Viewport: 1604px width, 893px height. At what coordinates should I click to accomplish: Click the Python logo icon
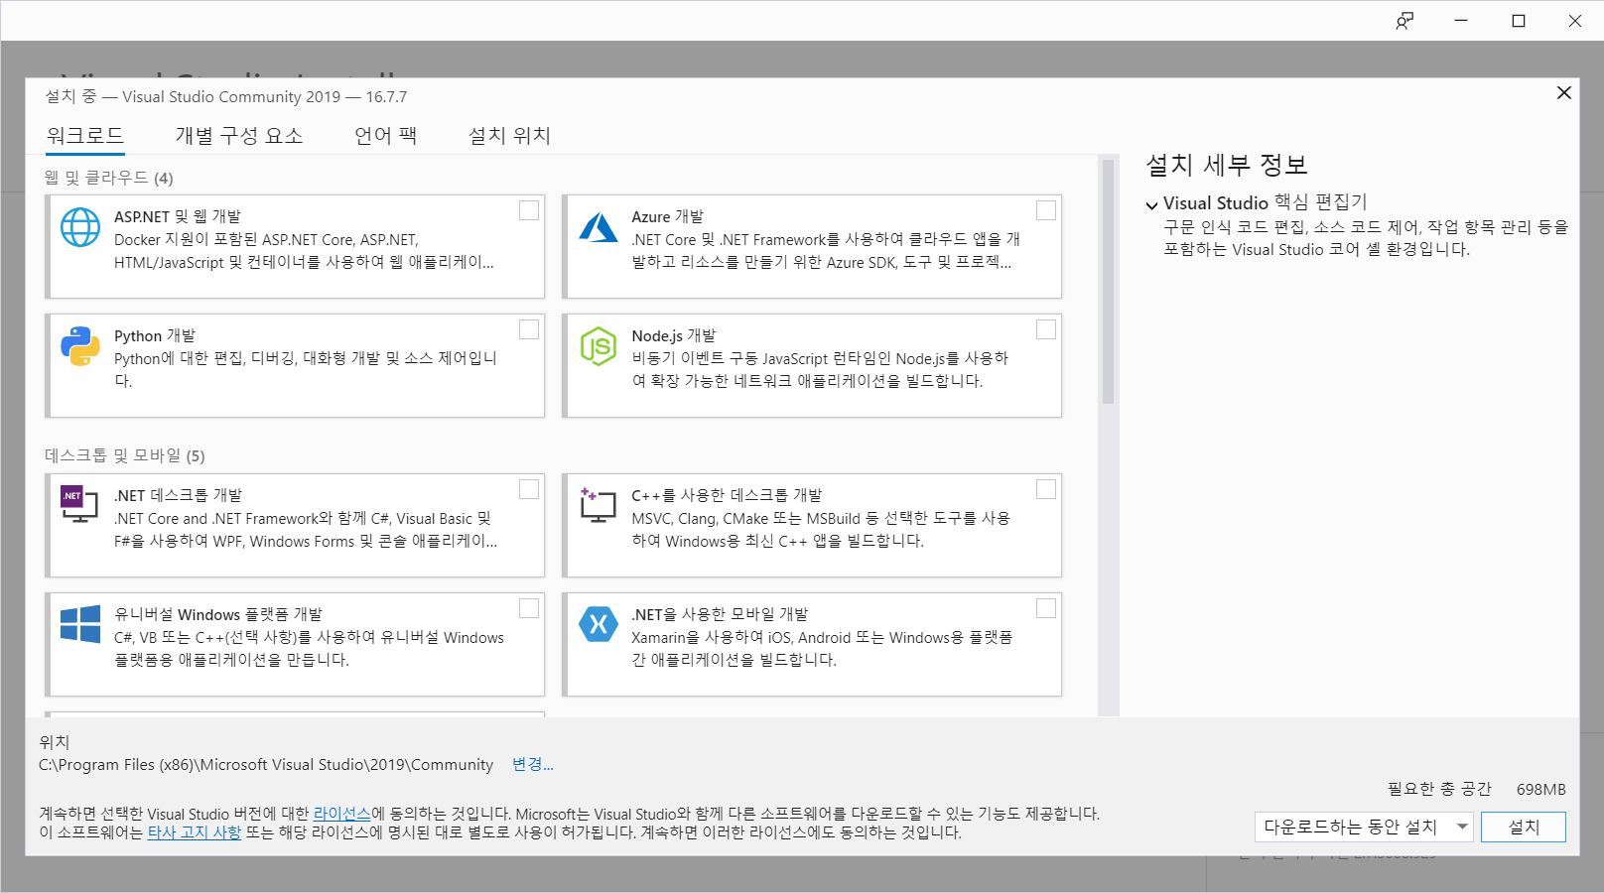click(80, 346)
